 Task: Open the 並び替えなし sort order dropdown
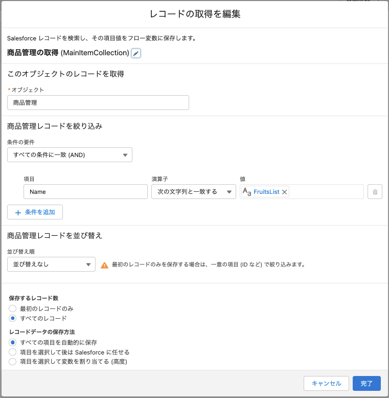51,264
